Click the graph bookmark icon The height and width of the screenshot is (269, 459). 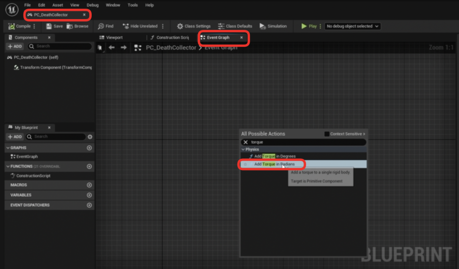click(x=100, y=48)
